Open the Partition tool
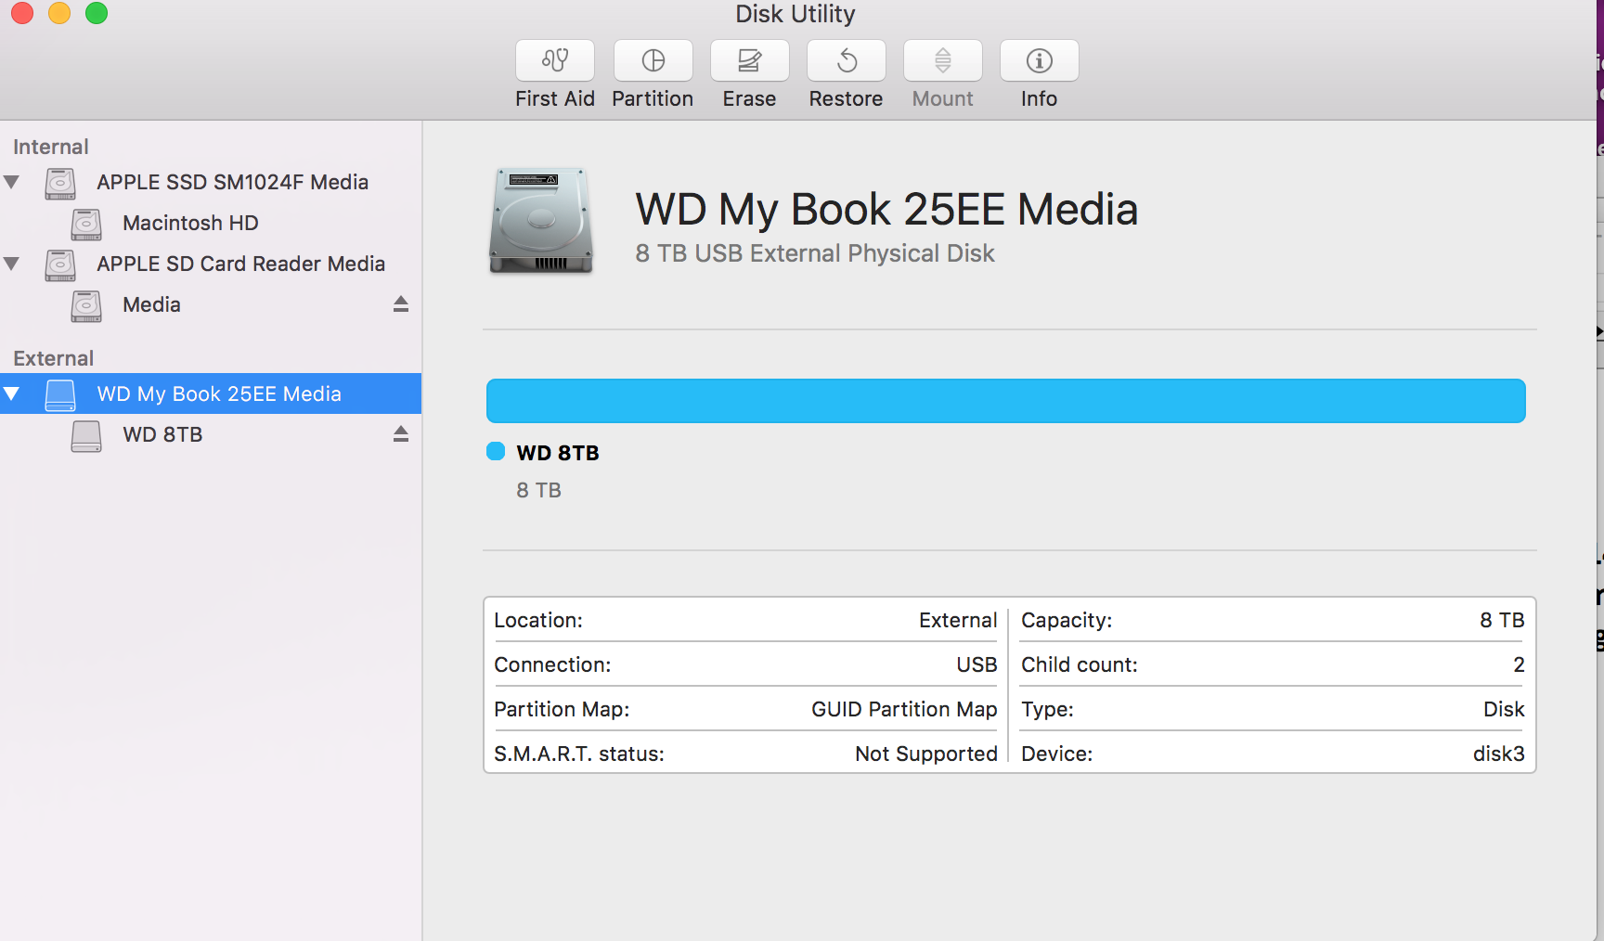 coord(653,60)
